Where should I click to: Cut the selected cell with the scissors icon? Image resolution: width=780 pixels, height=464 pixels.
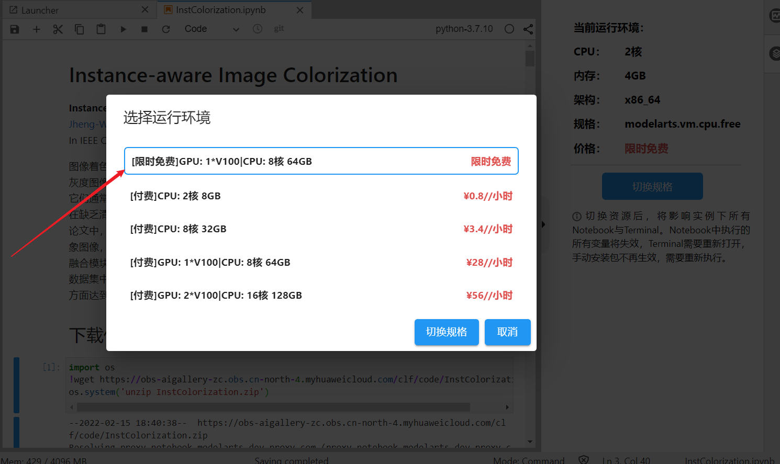pos(58,29)
